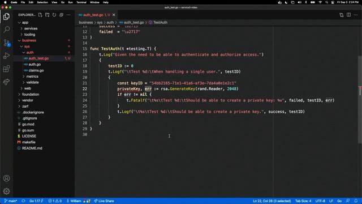Screen dimensions: 362x204
Task: Click the William Live Share user status item
Action: tap(78, 201)
